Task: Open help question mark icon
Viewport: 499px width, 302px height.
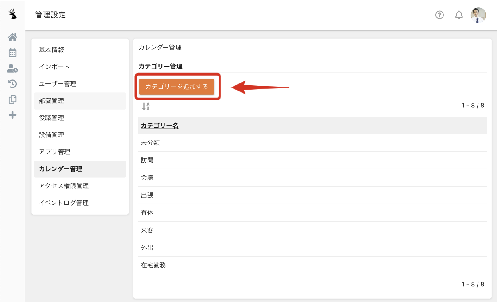Action: pyautogui.click(x=439, y=15)
